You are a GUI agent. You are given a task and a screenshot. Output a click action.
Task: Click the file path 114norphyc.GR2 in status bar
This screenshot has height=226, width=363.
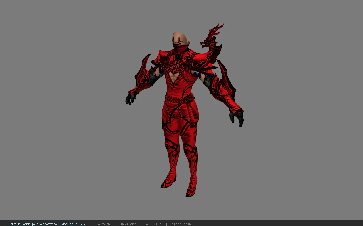[x=46, y=224]
